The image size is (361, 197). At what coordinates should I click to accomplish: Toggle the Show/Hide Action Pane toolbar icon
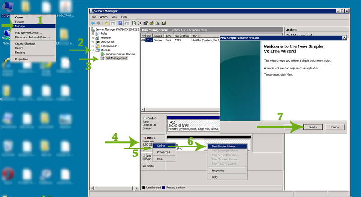(126, 23)
